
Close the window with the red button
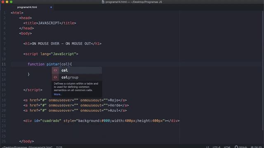coord(3,2)
